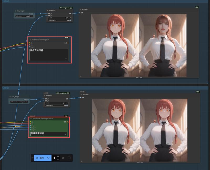
Task: Click the square stop icon in run toolbar
Action: tap(69, 158)
